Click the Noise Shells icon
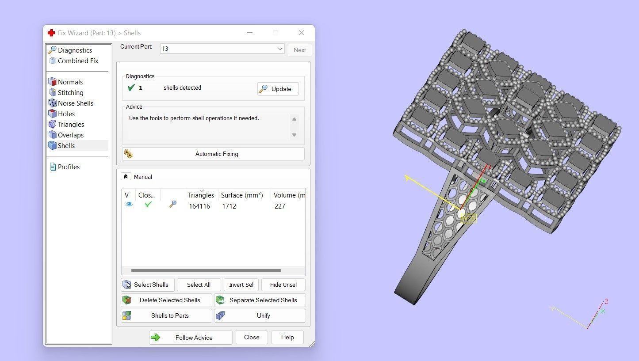 pyautogui.click(x=53, y=103)
